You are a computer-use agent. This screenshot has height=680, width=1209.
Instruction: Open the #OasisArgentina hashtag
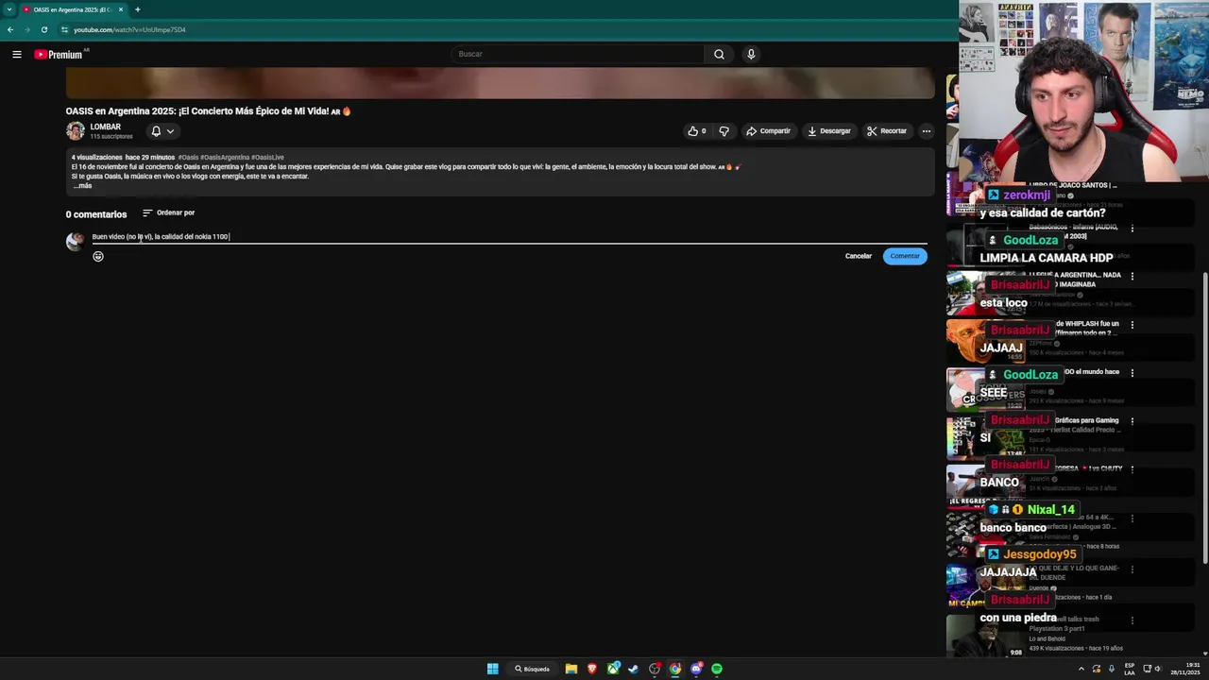[225, 158]
